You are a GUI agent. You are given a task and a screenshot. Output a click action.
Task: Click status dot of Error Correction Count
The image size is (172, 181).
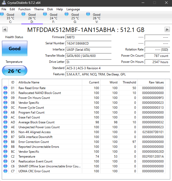pos(5,142)
